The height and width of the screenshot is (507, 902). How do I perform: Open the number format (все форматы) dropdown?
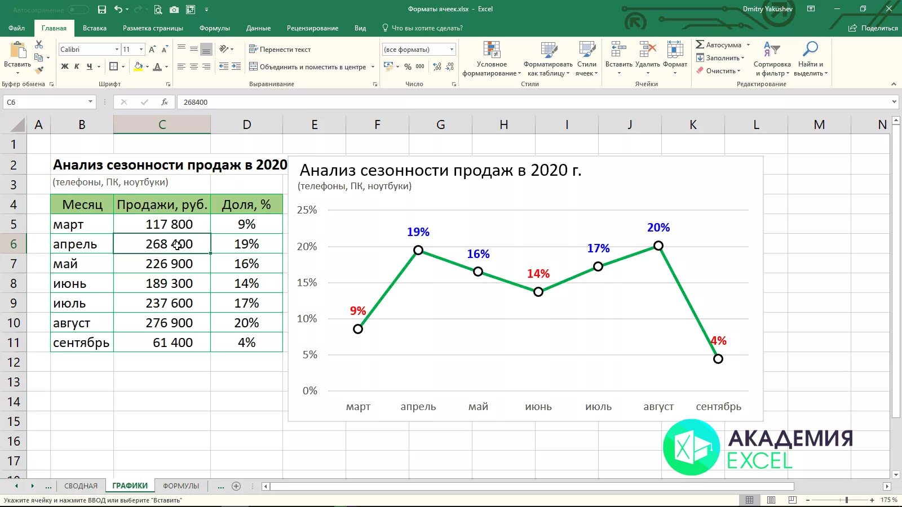click(x=452, y=50)
